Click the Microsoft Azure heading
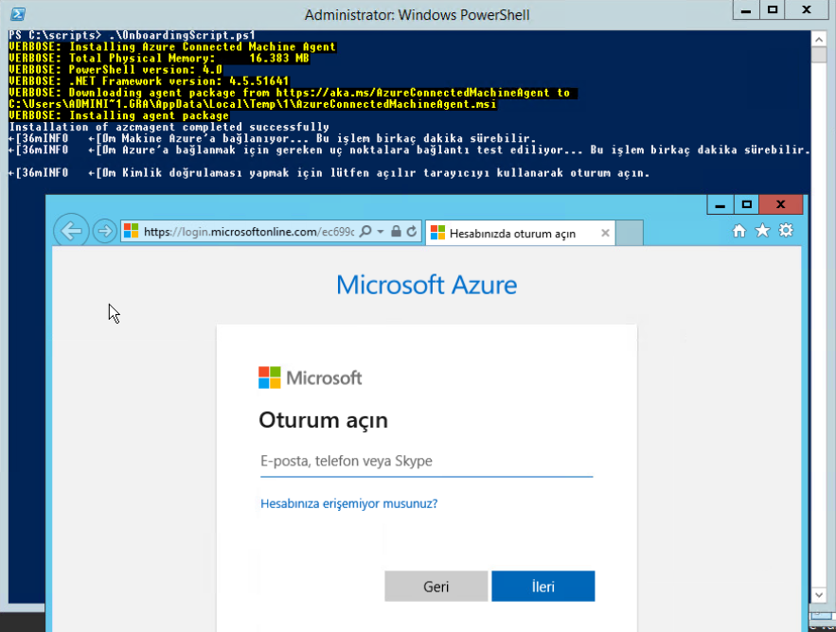 click(427, 285)
